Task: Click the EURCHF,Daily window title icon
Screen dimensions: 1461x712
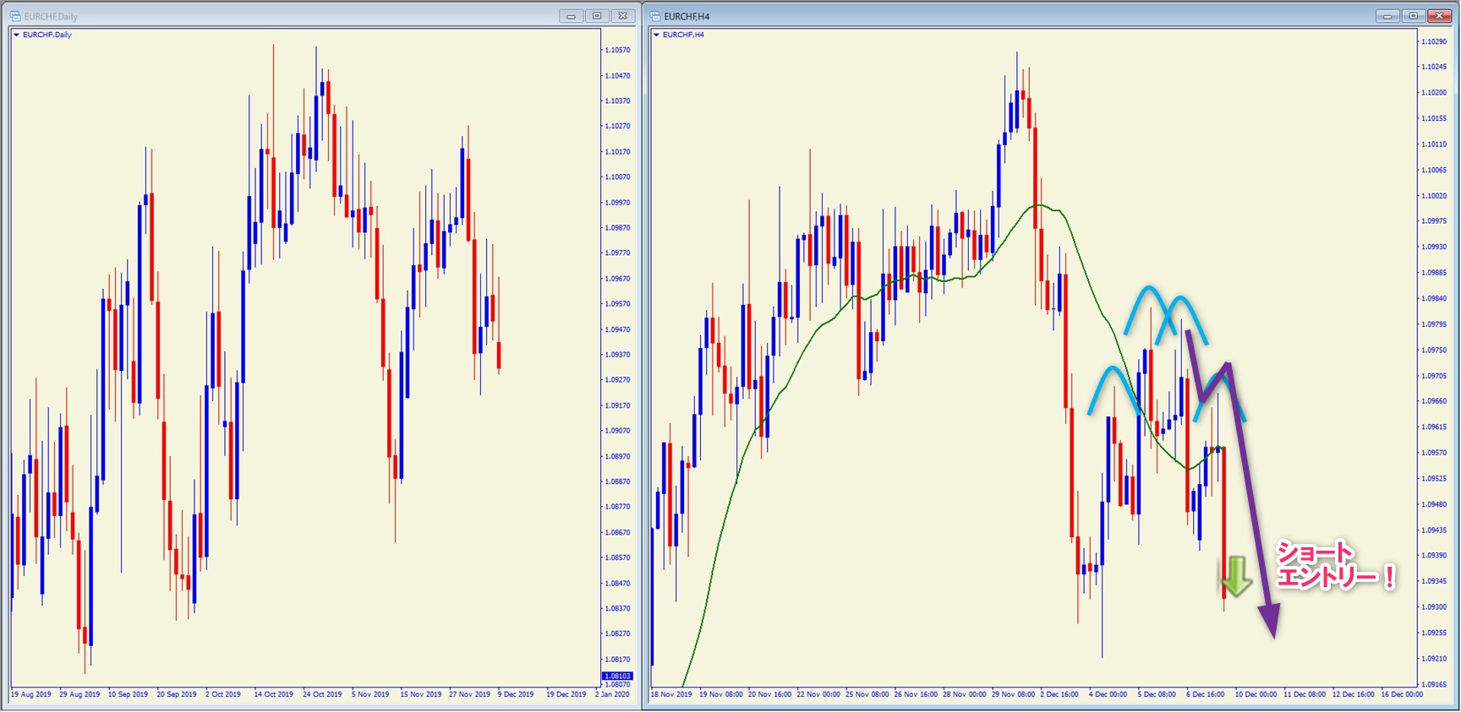Action: 15,16
